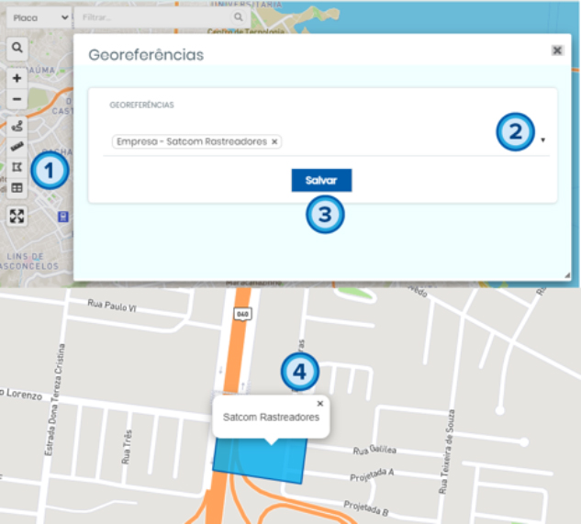Expand the Georeferências dropdown arrow

tap(543, 140)
